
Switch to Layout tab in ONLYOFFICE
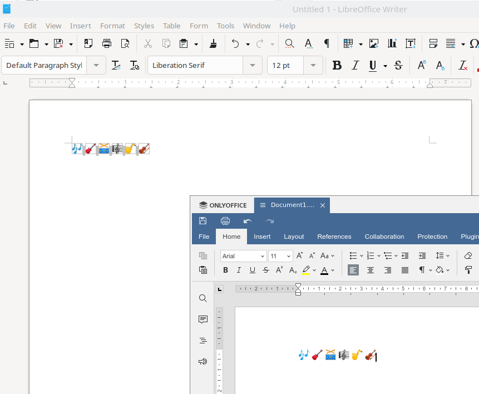point(294,237)
